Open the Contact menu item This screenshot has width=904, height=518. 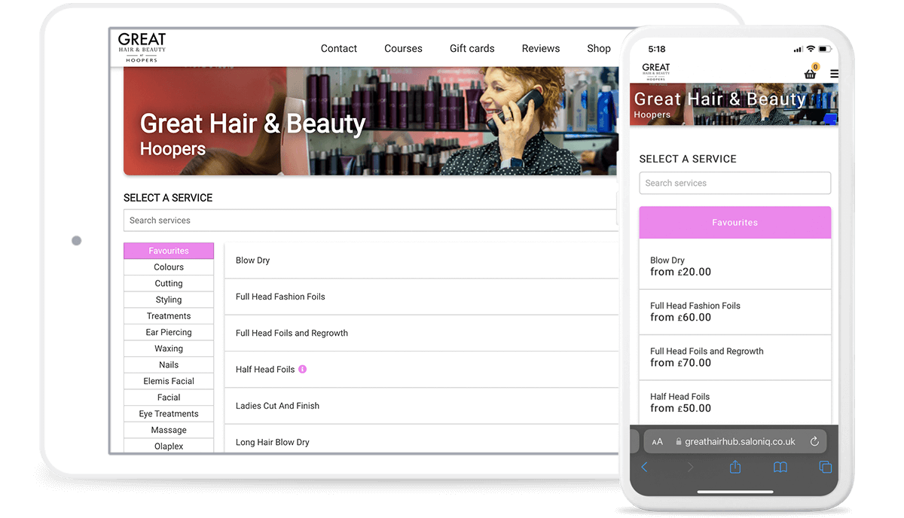(x=339, y=48)
